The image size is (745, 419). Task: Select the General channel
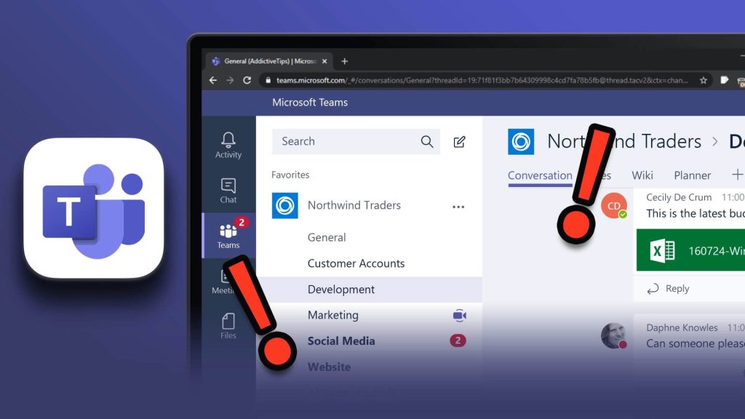click(x=327, y=237)
